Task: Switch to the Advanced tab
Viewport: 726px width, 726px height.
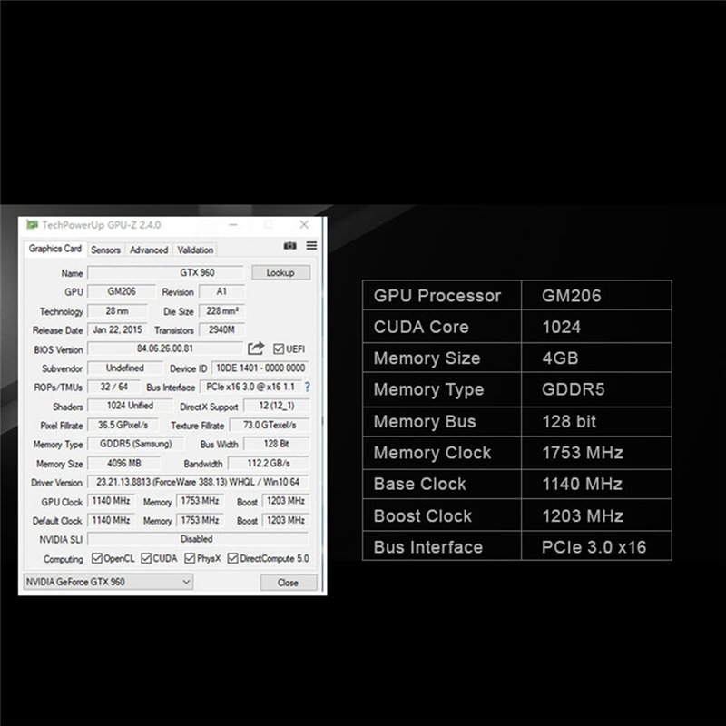Action: click(149, 250)
